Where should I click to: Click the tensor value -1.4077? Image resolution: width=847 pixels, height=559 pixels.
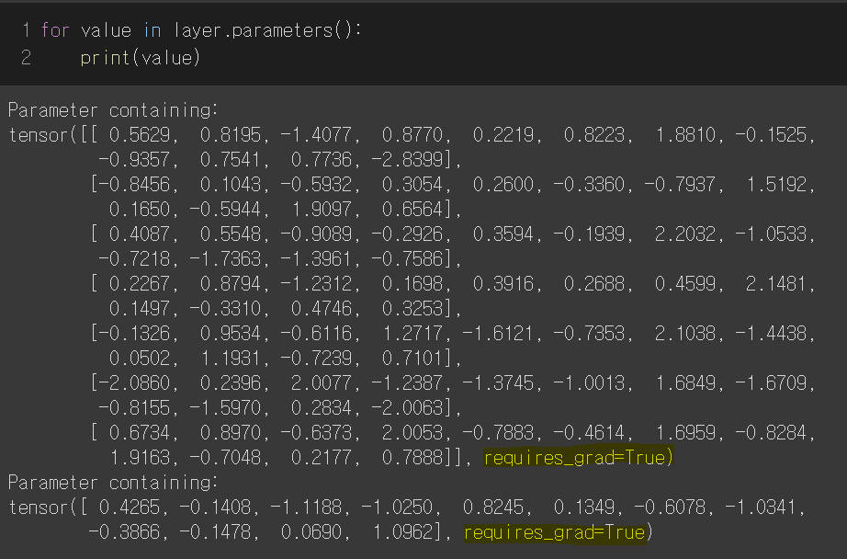[x=315, y=134]
